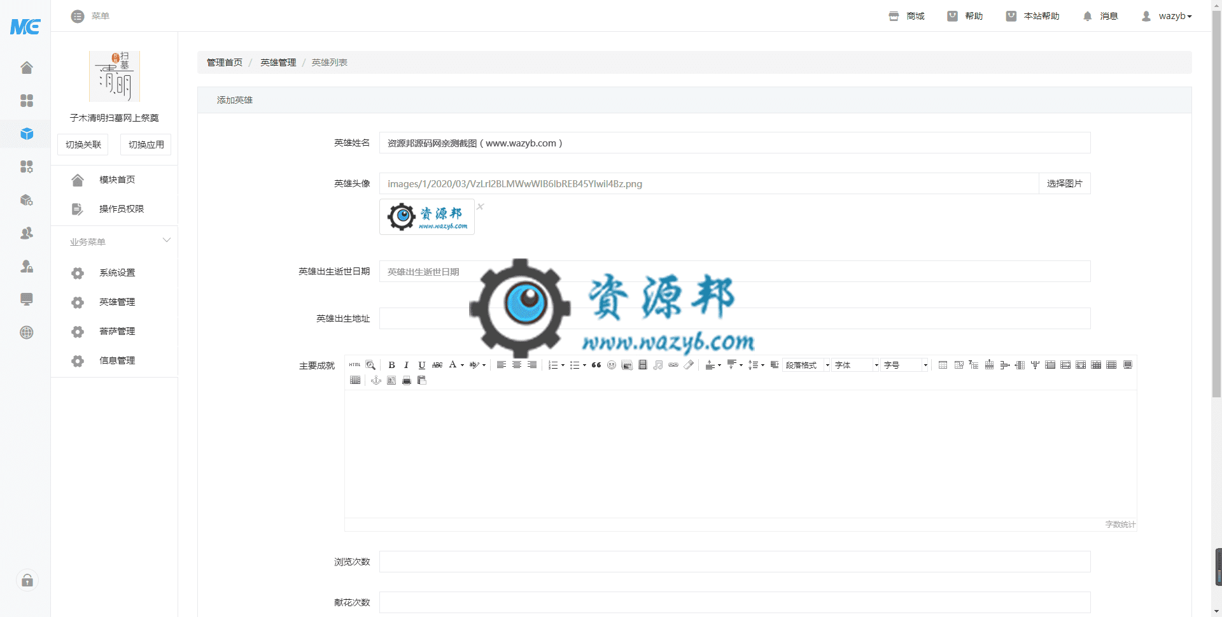This screenshot has width=1222, height=617.
Task: Open 消息 notifications in top bar
Action: click(1100, 16)
